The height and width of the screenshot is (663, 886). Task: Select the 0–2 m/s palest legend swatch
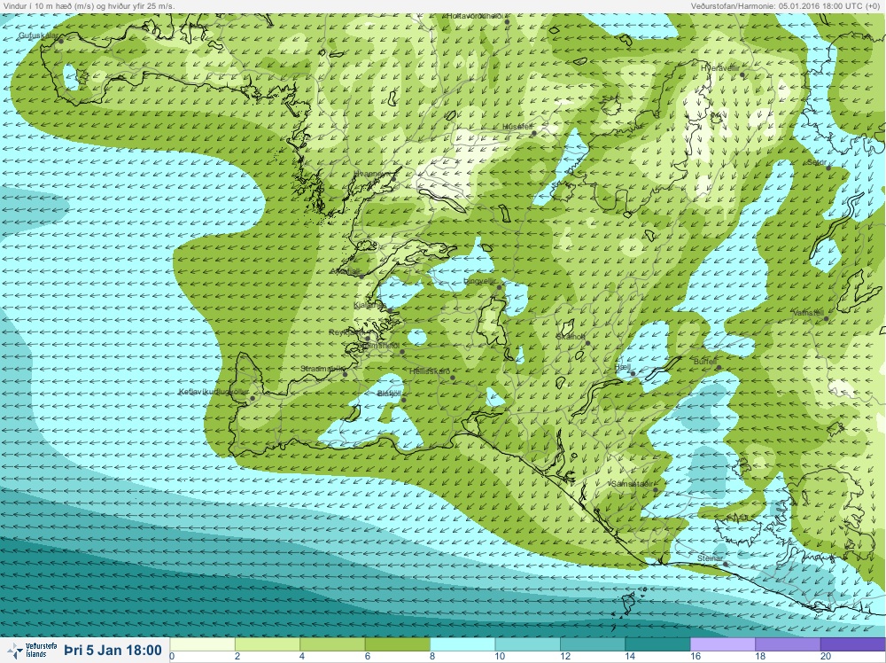[x=202, y=644]
